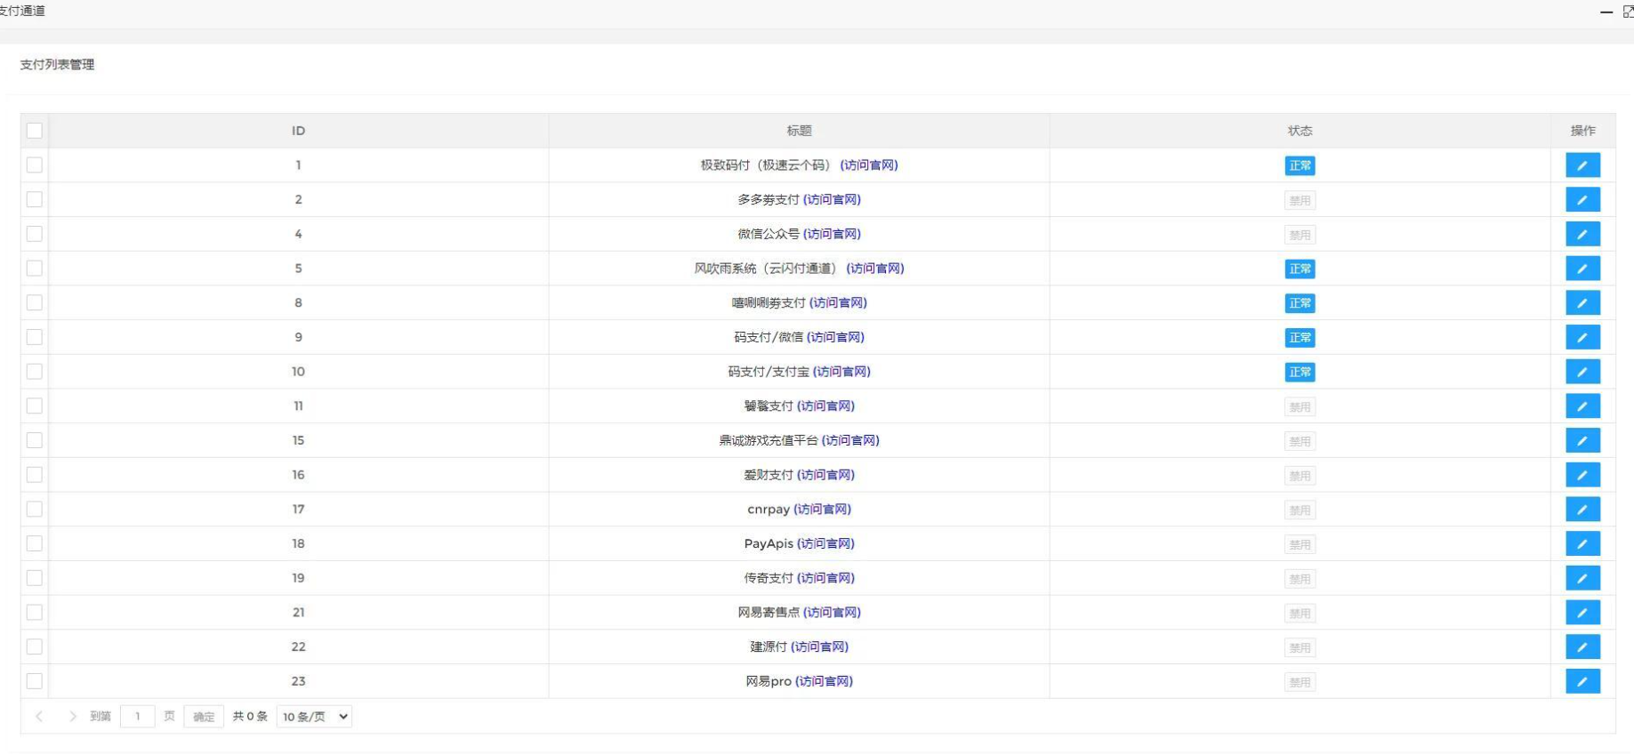
Task: Go to next page arrow
Action: point(72,717)
